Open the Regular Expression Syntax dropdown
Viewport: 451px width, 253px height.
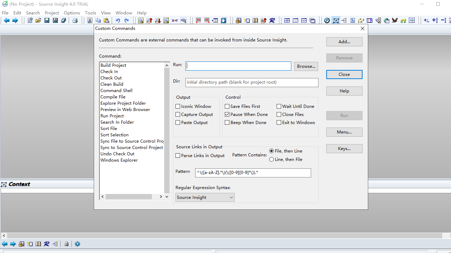click(x=205, y=197)
